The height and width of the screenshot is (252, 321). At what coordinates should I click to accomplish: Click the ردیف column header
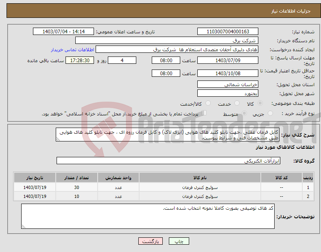[308, 178]
